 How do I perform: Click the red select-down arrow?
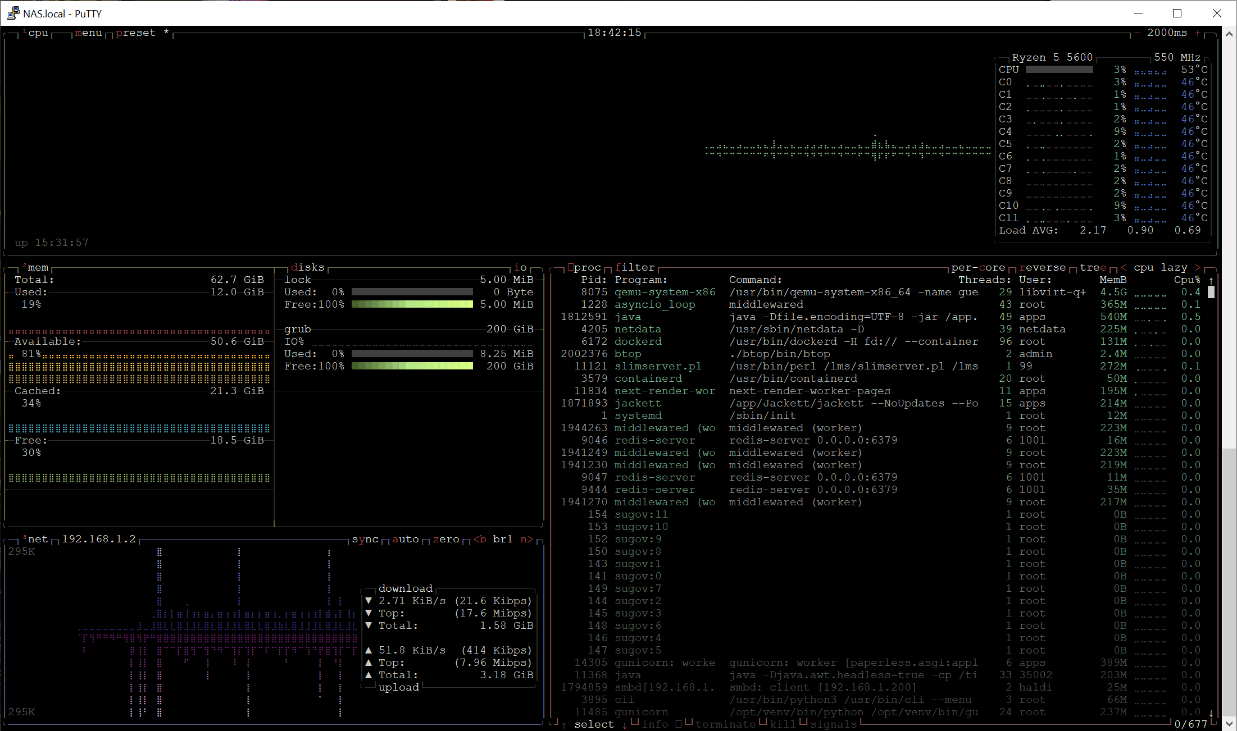[x=625, y=725]
